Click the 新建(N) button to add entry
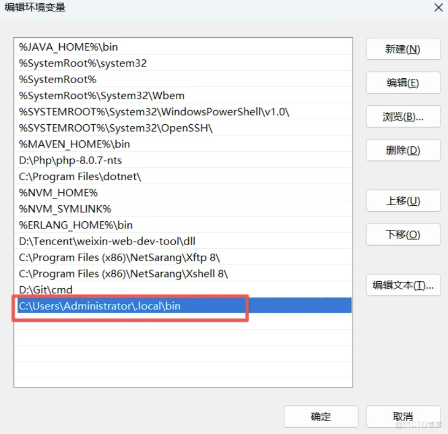 pos(403,49)
